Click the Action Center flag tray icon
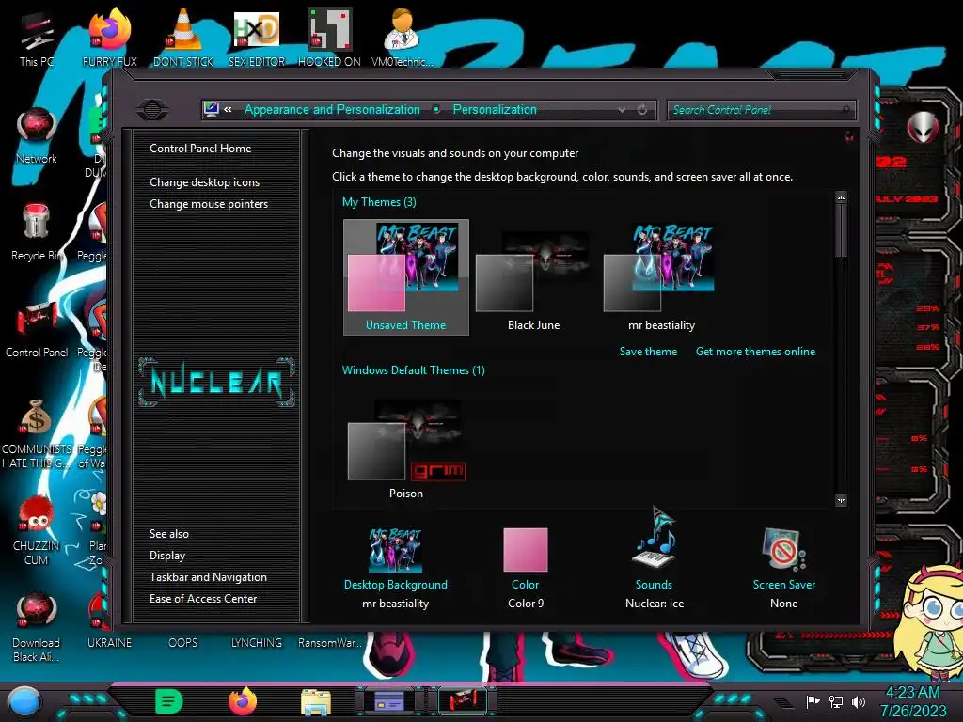The width and height of the screenshot is (963, 722). click(813, 701)
